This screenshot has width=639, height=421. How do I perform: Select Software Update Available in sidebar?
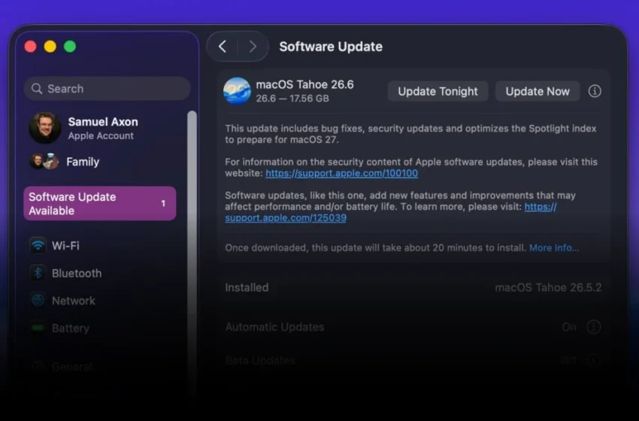[100, 204]
